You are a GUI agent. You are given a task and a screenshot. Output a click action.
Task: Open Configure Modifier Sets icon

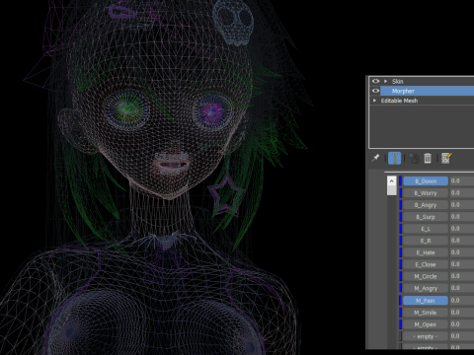[446, 158]
